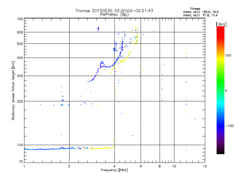
Task: Click the 750 tick on height axis
Action: tap(20, 19)
